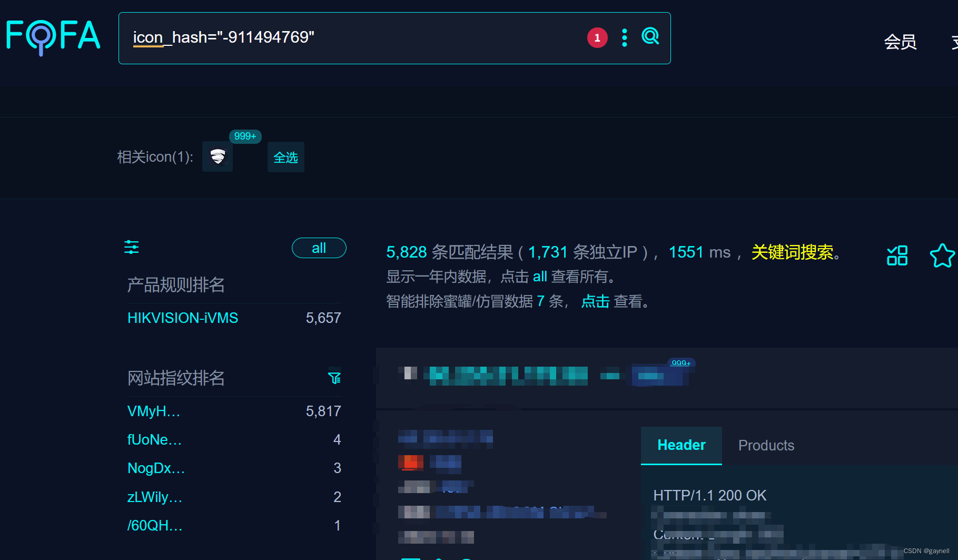Click the 关键词搜索 keyword search link

[x=792, y=252]
